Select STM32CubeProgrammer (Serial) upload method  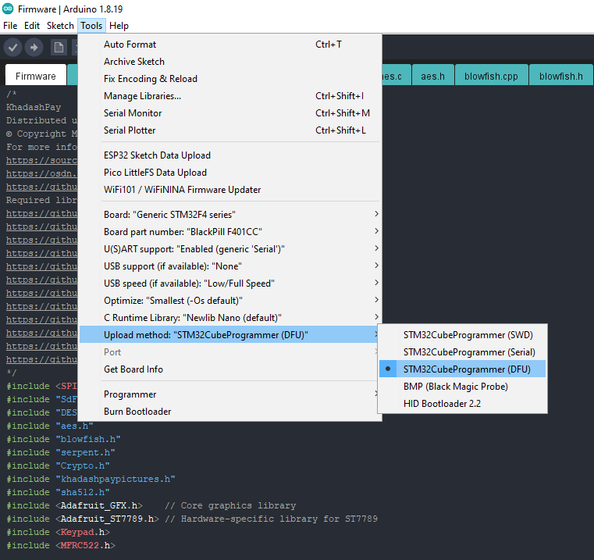(x=462, y=352)
